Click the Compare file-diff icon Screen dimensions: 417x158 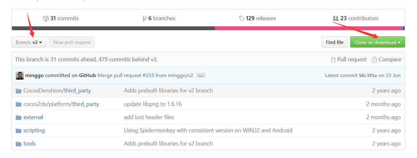374,60
